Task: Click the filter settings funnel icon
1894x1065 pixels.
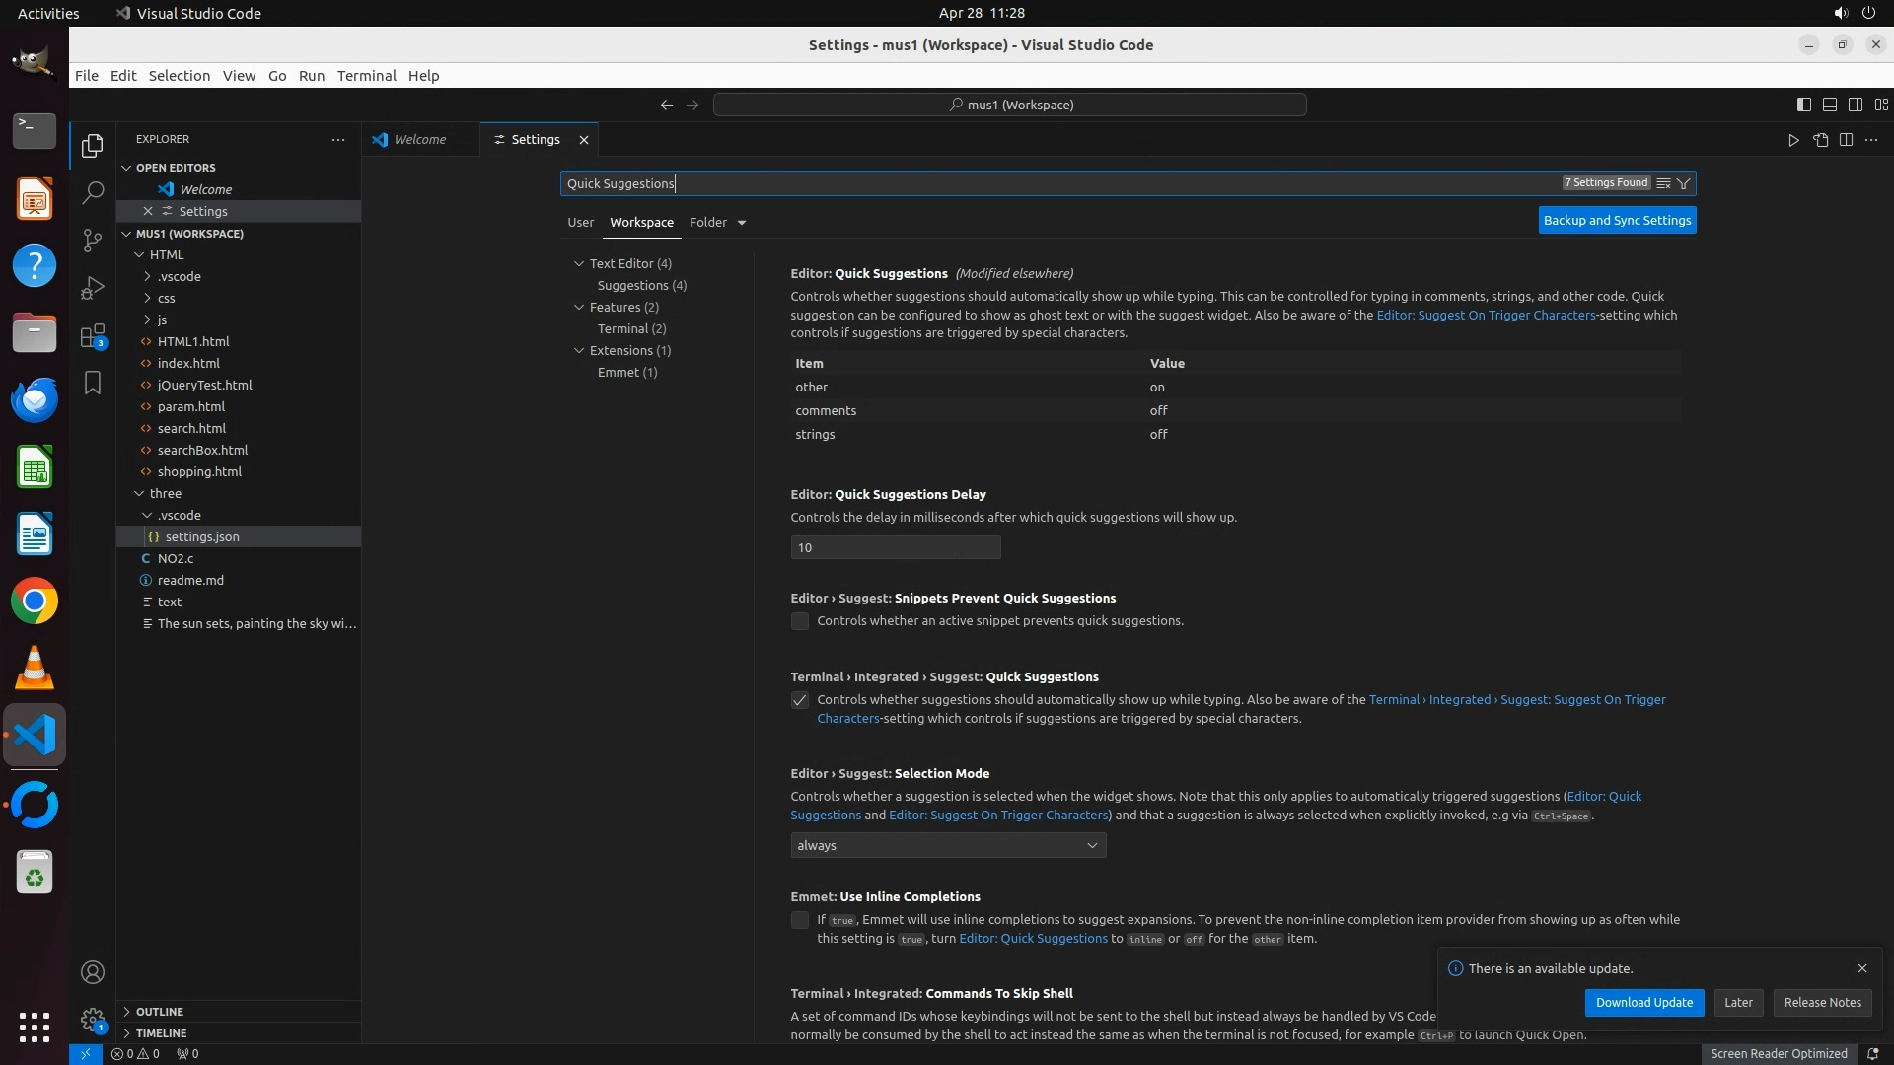Action: [1684, 183]
